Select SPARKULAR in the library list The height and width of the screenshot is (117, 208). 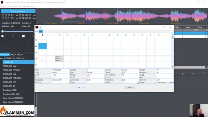[19, 62]
